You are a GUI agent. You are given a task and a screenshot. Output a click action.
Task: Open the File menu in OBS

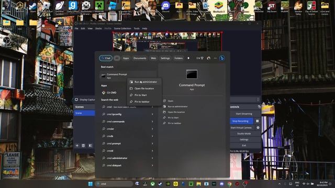pos(76,28)
